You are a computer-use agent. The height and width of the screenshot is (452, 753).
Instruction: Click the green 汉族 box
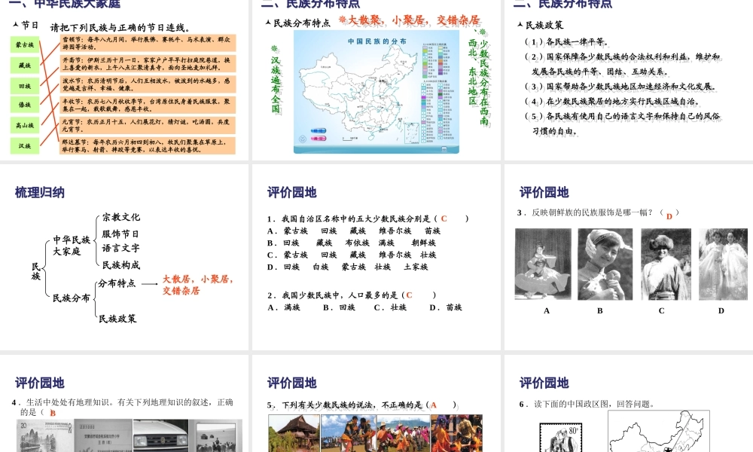point(25,145)
